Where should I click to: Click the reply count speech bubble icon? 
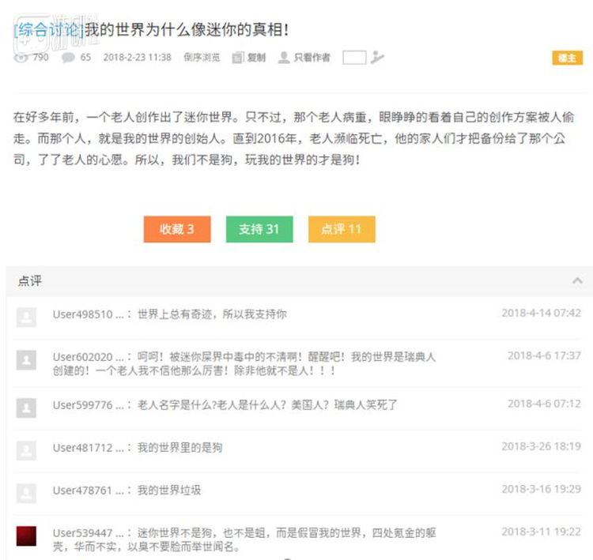coord(69,58)
